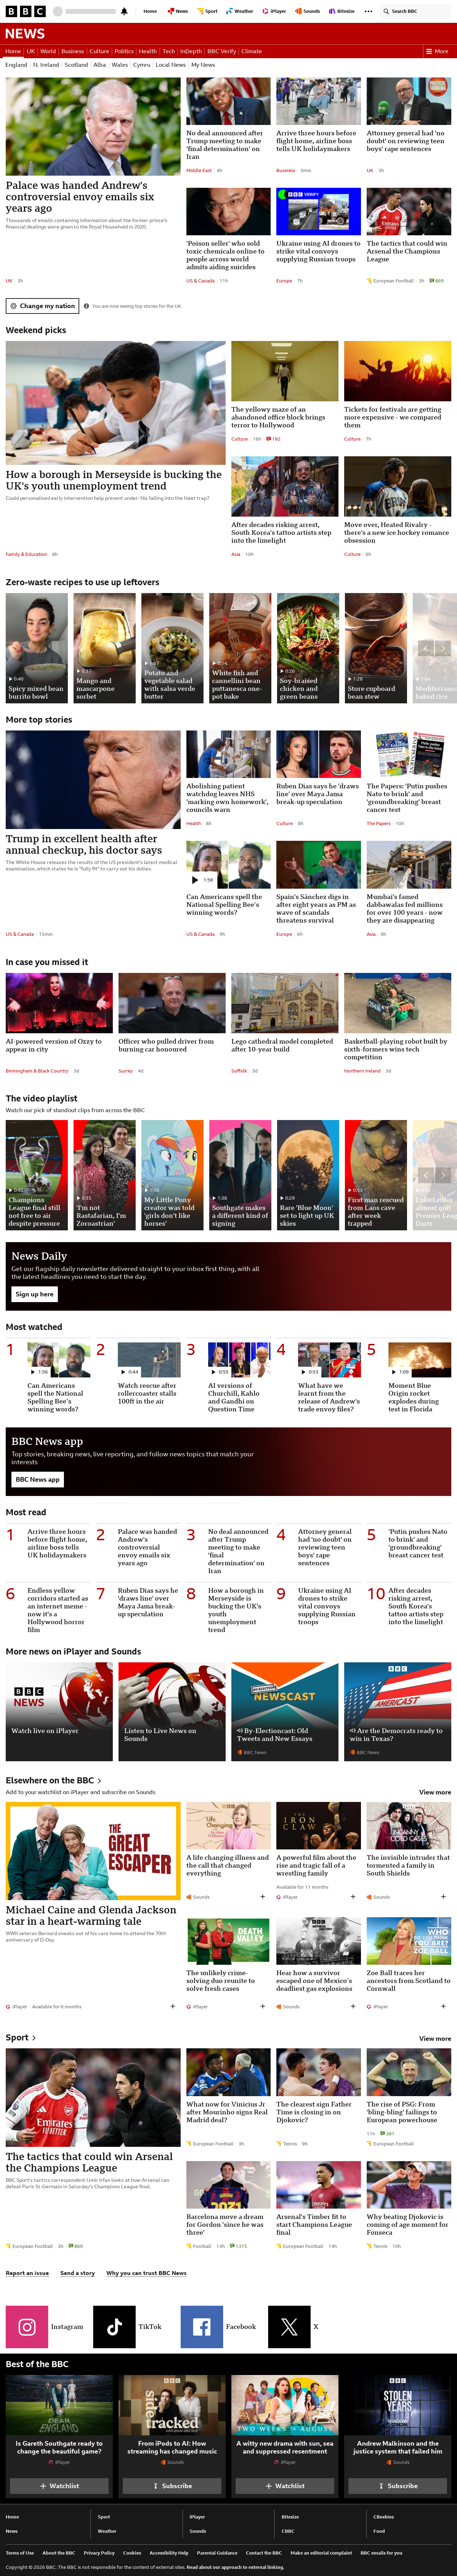457x2576 pixels.
Task: Click the 'BBC News app' button
Action: point(37,1479)
